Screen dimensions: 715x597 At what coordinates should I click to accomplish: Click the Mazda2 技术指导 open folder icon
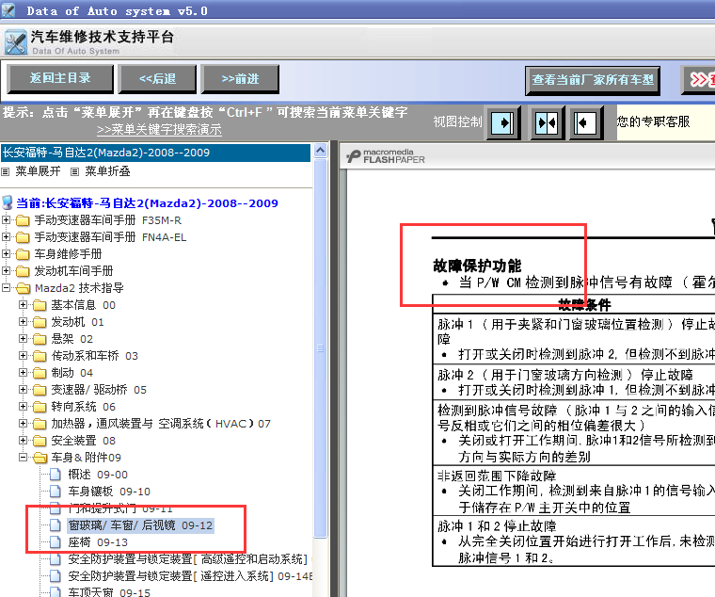[24, 288]
